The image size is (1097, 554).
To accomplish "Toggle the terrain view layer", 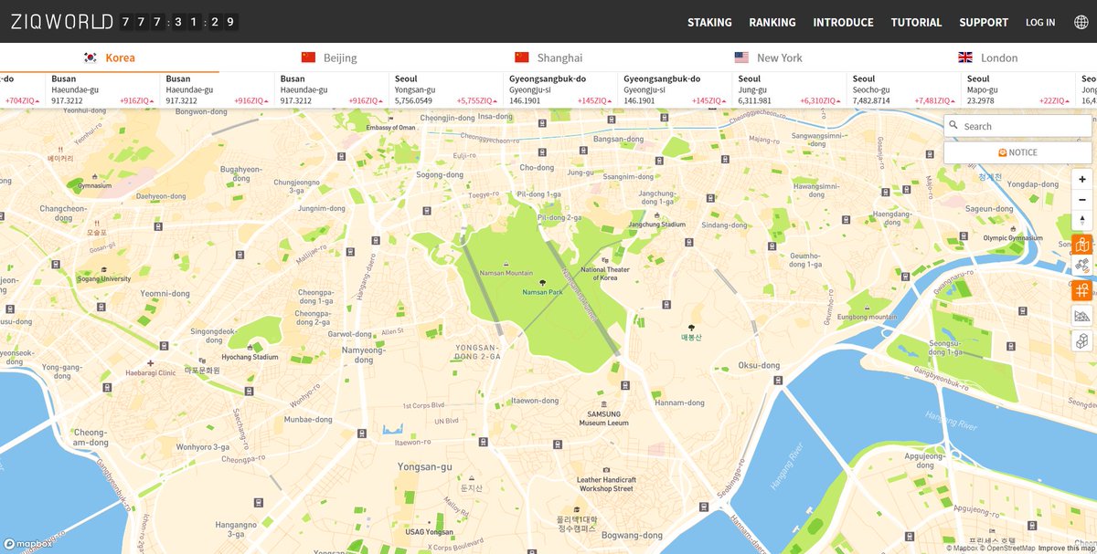I will pos(1082,317).
